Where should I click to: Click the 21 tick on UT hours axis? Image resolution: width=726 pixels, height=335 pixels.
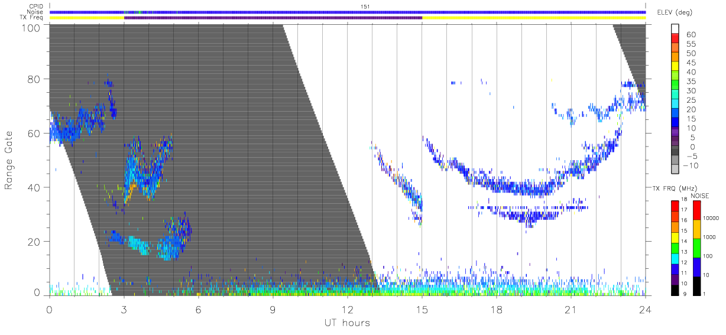click(571, 309)
